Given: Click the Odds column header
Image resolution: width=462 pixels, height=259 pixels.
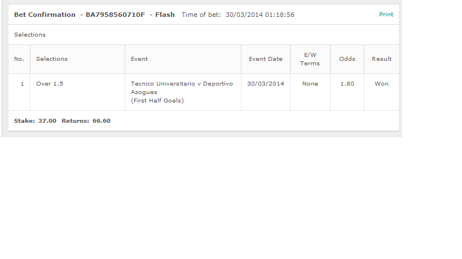Looking at the screenshot, I should [347, 59].
